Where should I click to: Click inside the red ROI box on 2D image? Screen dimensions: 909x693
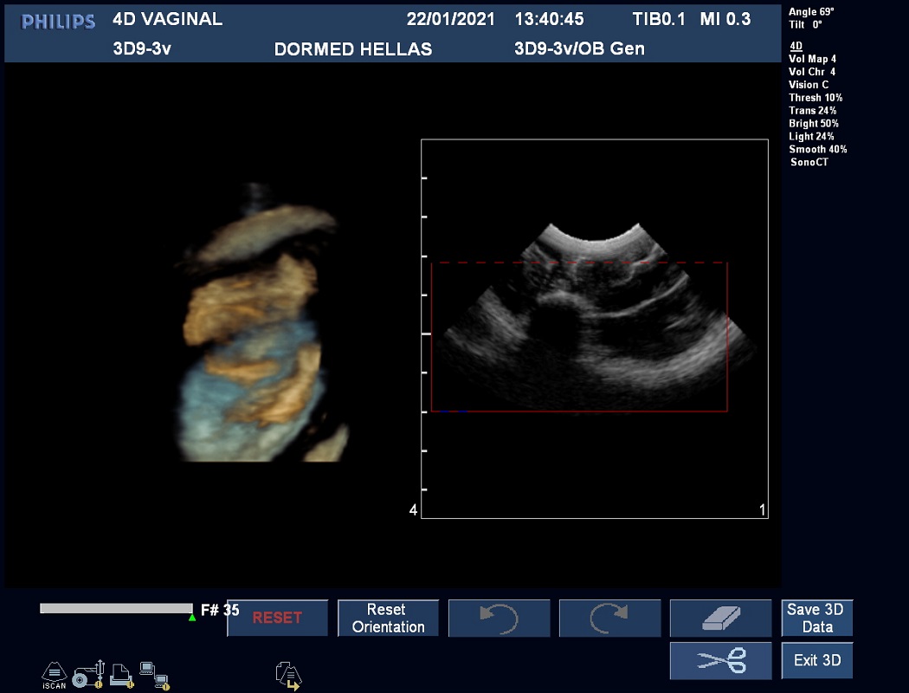[578, 346]
